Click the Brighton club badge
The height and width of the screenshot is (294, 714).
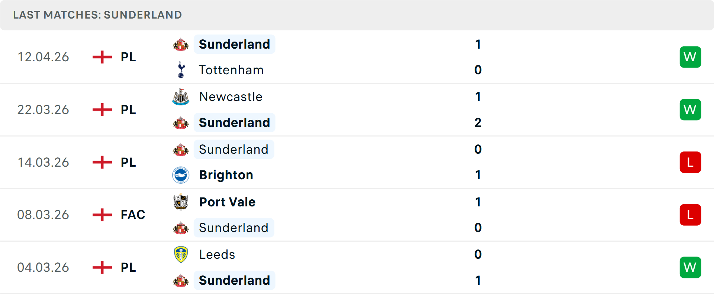(x=181, y=175)
